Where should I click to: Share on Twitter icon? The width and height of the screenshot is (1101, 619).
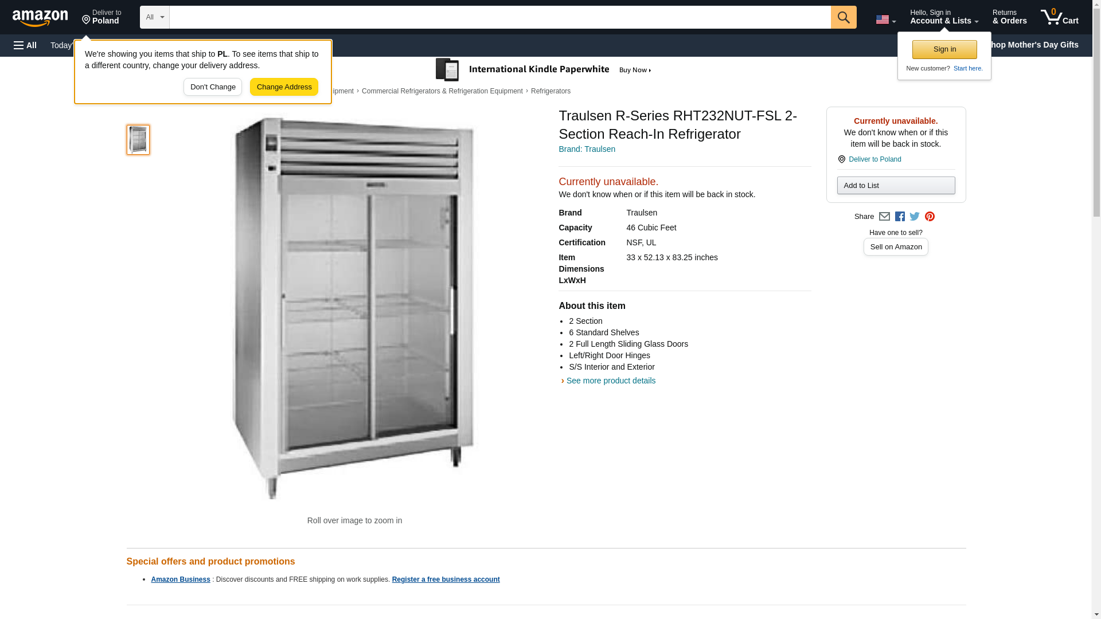915,217
